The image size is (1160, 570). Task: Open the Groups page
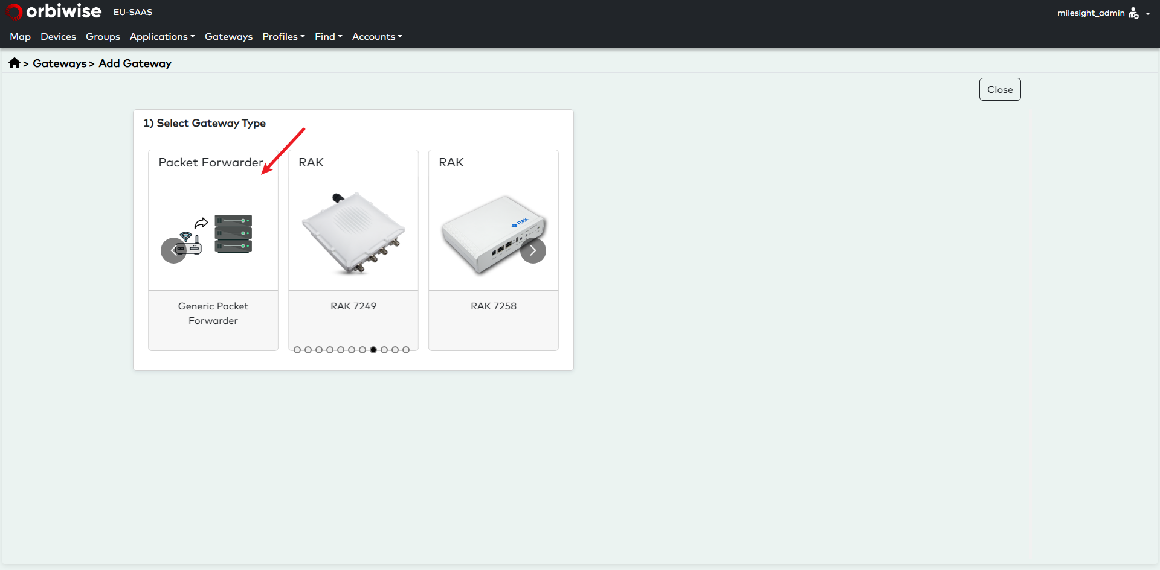coord(103,37)
